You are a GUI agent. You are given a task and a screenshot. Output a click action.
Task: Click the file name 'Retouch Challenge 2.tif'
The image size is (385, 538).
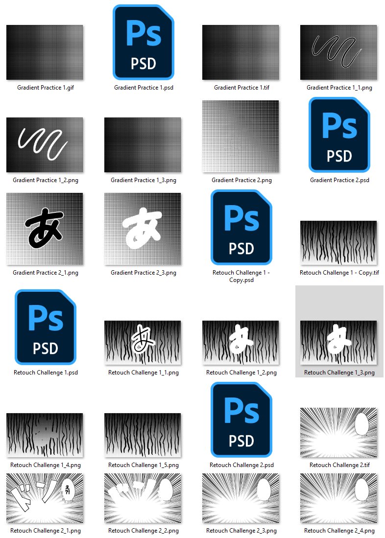[x=339, y=465]
